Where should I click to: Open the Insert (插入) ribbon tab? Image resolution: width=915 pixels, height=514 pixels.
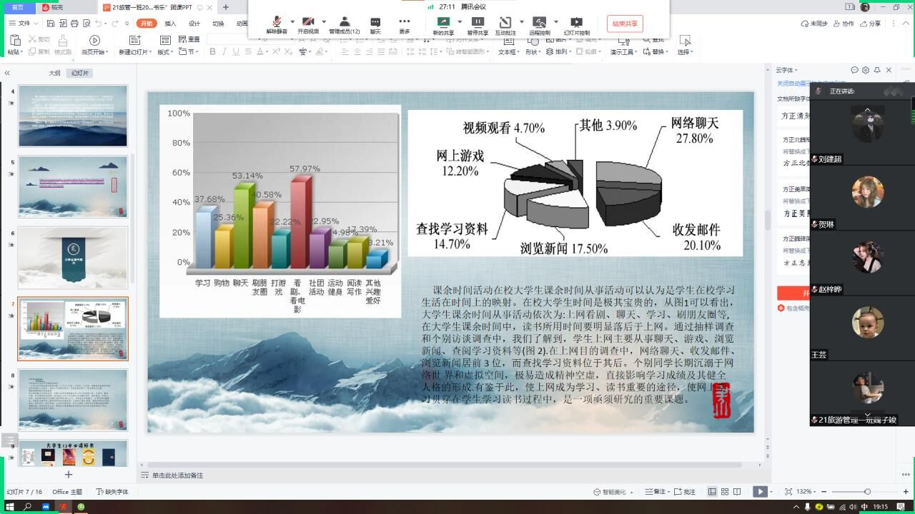pos(170,24)
